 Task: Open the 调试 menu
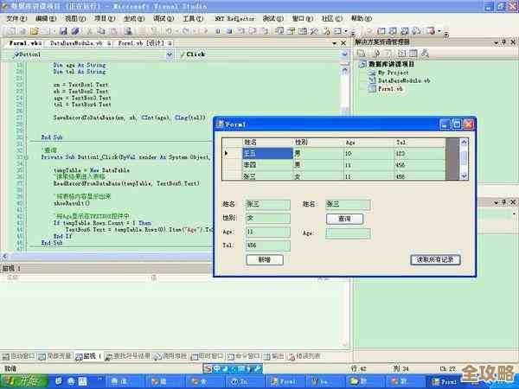[x=162, y=17]
